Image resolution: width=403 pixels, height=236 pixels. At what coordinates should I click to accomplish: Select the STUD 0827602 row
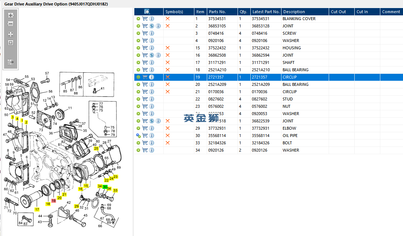click(269, 99)
